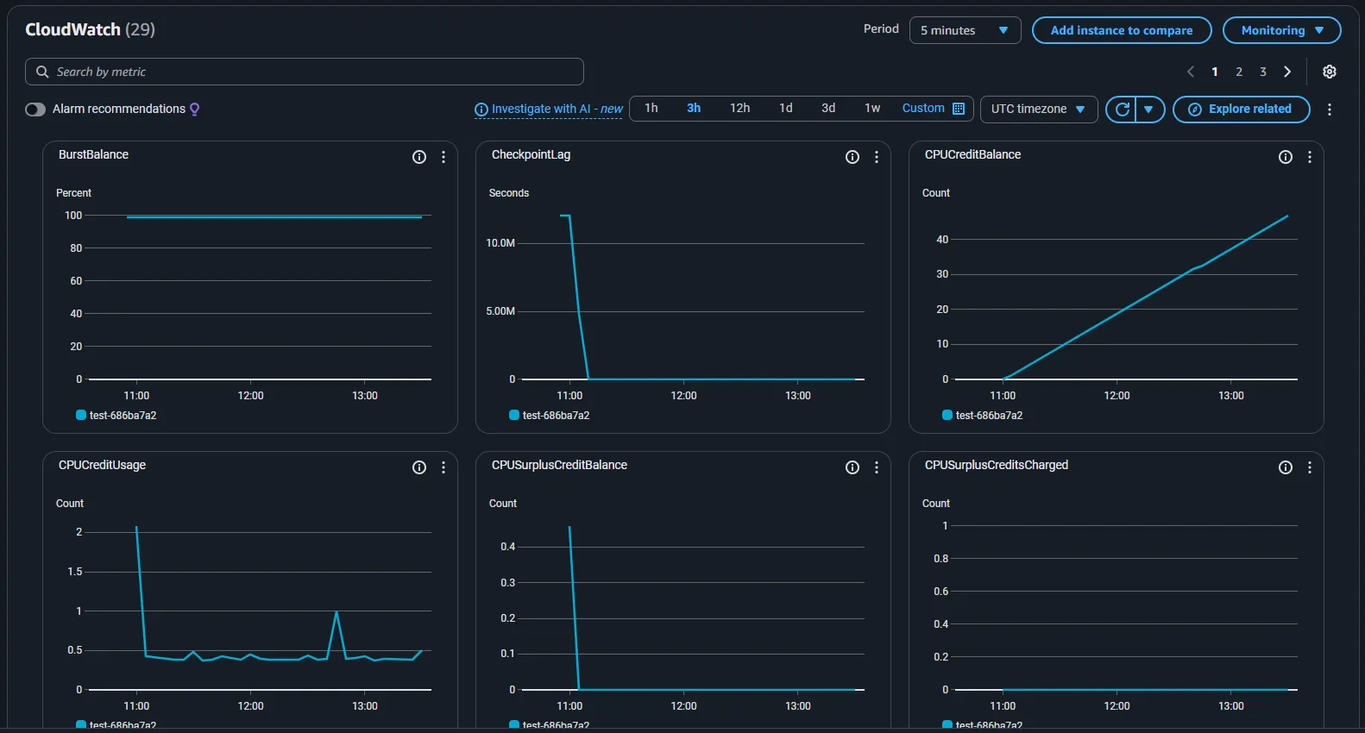Show info for CPUCreditBalance chart
Viewport: 1365px width, 733px height.
pyautogui.click(x=1285, y=157)
